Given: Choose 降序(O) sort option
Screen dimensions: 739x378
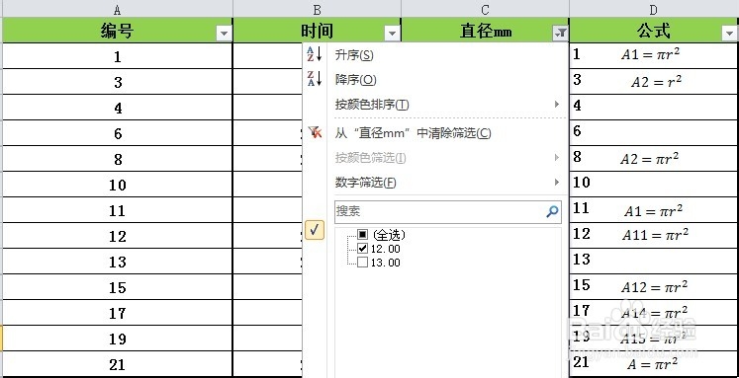Looking at the screenshot, I should (356, 80).
